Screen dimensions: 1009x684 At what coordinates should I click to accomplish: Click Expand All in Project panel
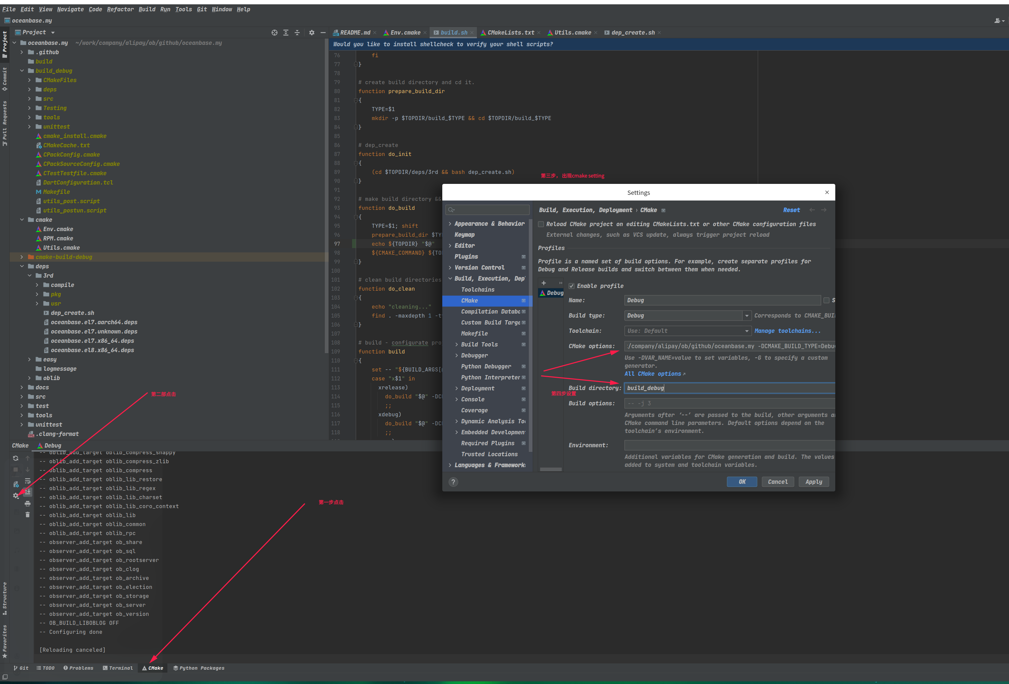click(x=286, y=33)
